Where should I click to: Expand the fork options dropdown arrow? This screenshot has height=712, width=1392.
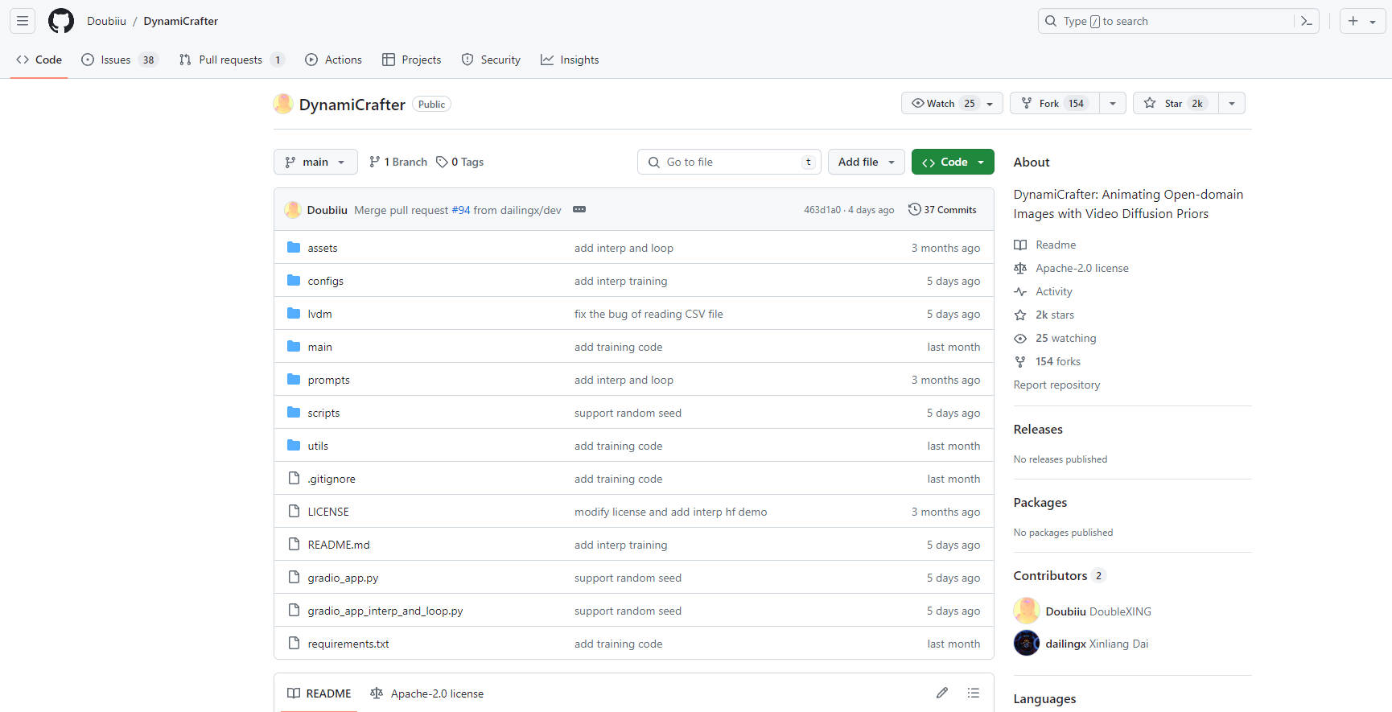point(1113,103)
